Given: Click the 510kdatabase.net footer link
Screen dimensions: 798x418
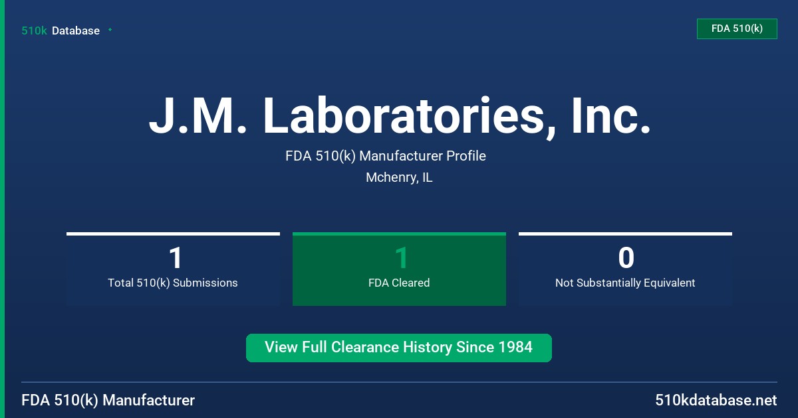Looking at the screenshot, I should pos(716,400).
